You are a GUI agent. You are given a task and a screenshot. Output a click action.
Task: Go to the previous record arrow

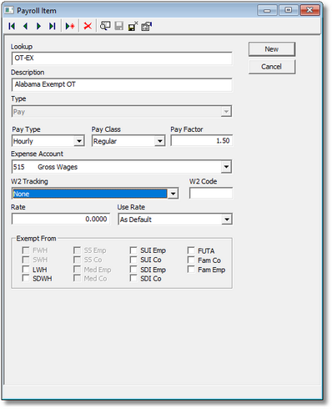click(x=26, y=26)
